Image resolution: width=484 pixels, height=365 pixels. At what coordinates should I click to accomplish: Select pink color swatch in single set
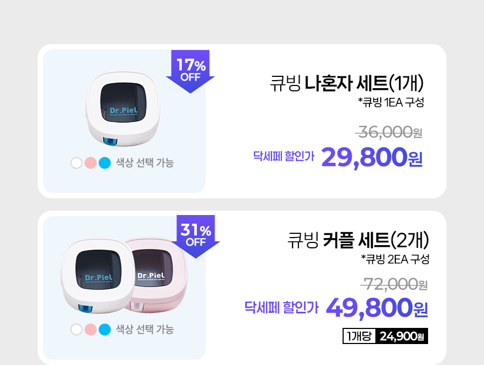(90, 162)
